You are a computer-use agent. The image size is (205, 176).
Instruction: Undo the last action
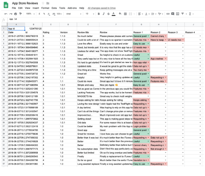click(x=6, y=14)
